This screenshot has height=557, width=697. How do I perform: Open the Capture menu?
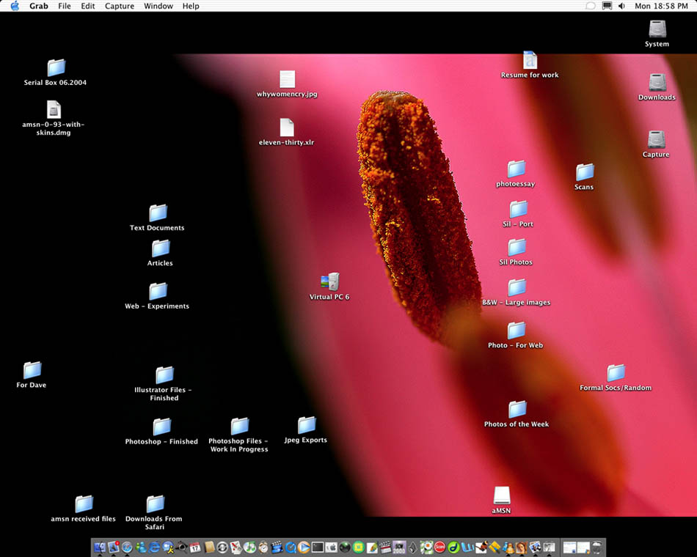point(119,6)
